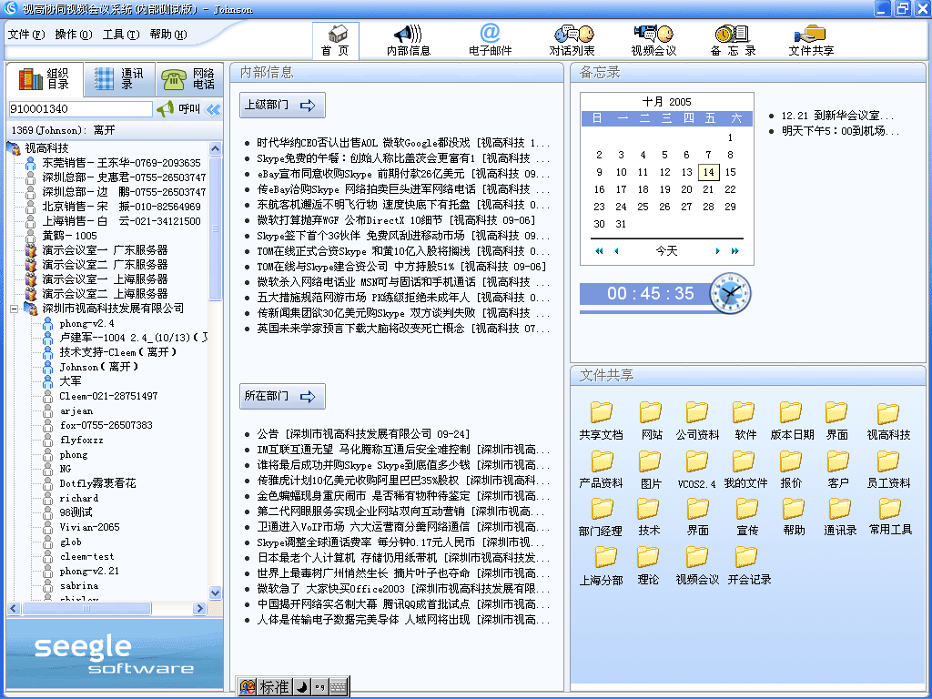Viewport: 932px width, 699px height.
Task: Open the 公告 announcement entry
Action: pyautogui.click(x=363, y=434)
